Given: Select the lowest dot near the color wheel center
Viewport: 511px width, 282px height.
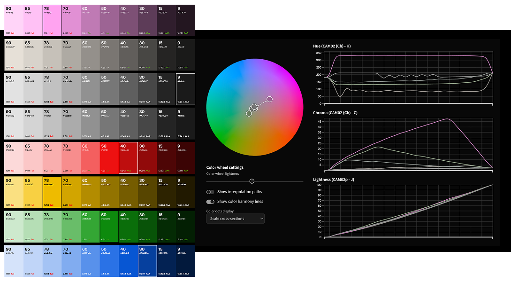Looking at the screenshot, I should pyautogui.click(x=249, y=114).
